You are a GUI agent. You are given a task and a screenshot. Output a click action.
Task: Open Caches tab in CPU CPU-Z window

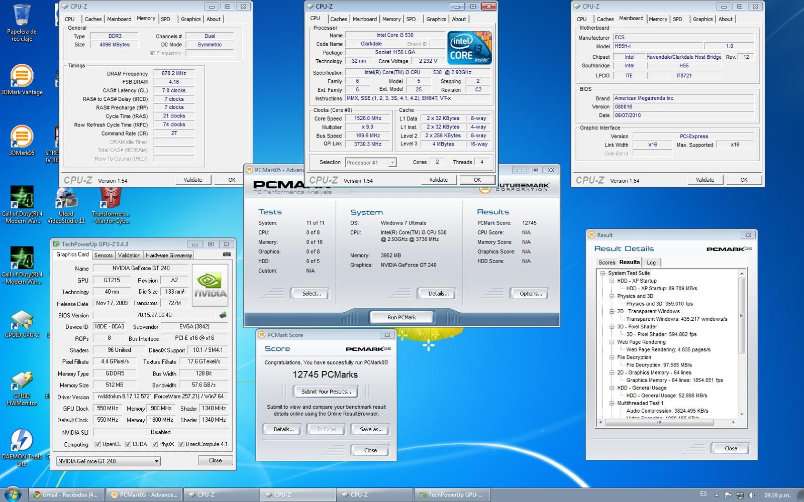tap(339, 19)
